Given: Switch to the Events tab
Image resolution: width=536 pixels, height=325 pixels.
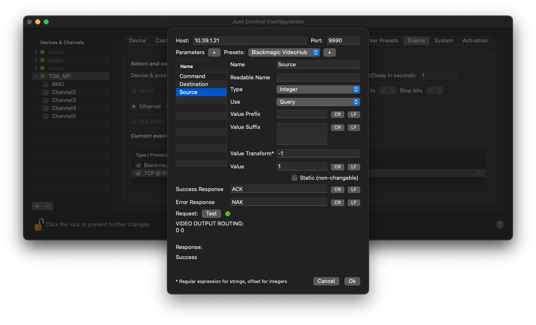Looking at the screenshot, I should pos(416,41).
